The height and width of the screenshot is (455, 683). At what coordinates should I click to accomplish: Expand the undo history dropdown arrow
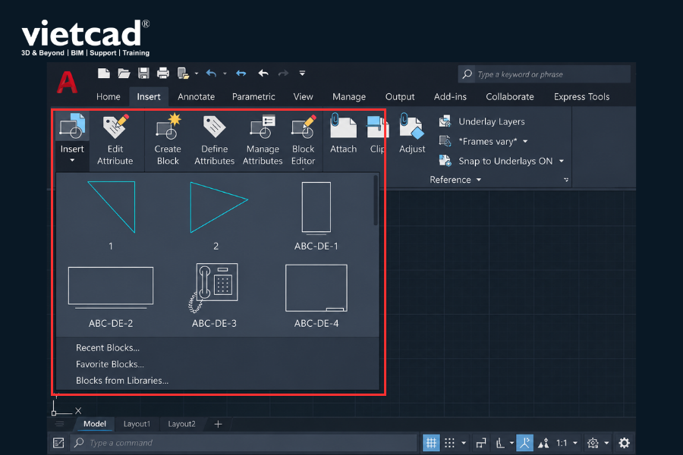[x=225, y=74]
